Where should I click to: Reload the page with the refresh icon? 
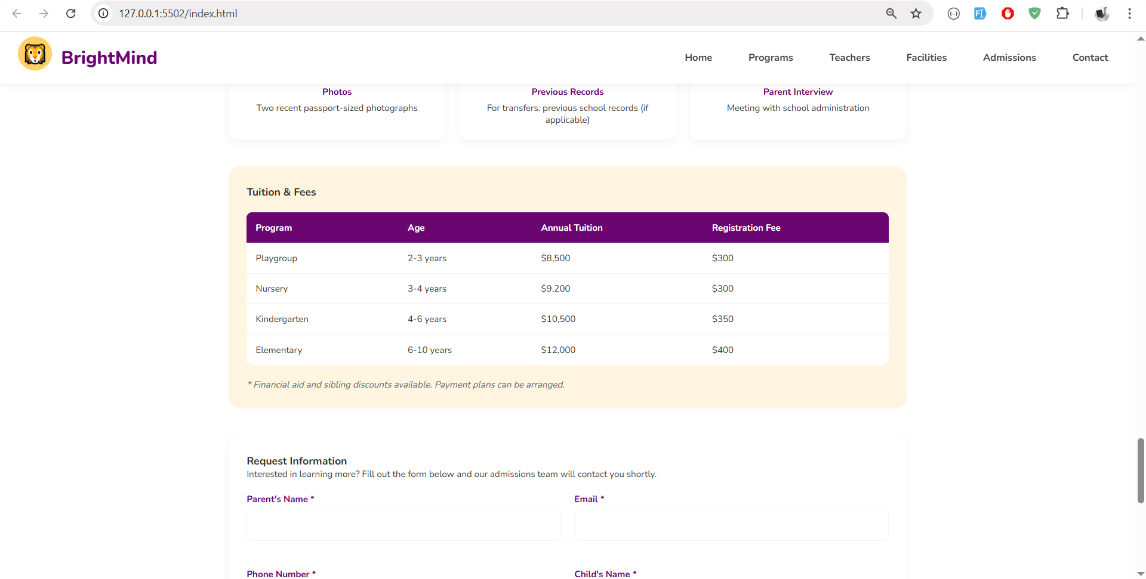point(70,13)
